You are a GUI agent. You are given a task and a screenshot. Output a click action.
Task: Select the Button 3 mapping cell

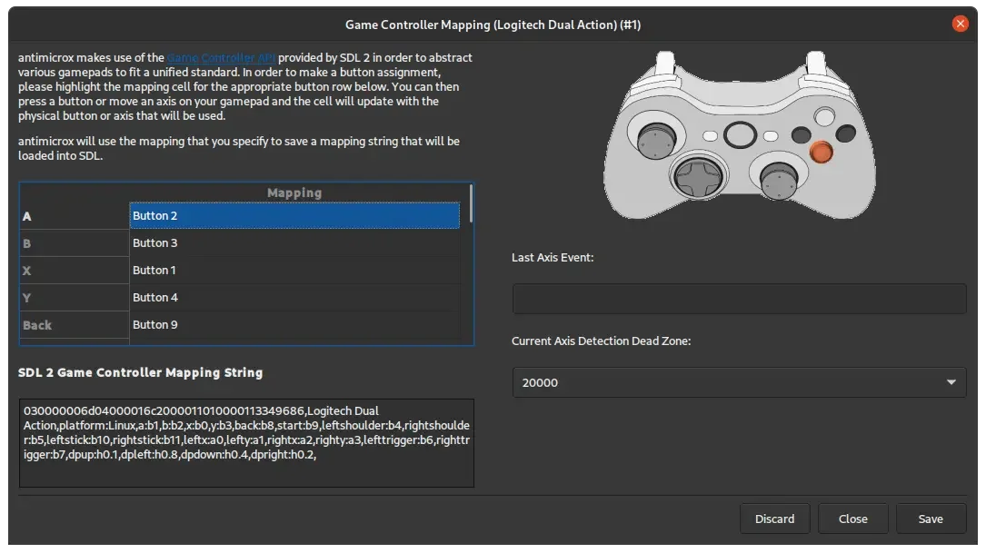[294, 242]
